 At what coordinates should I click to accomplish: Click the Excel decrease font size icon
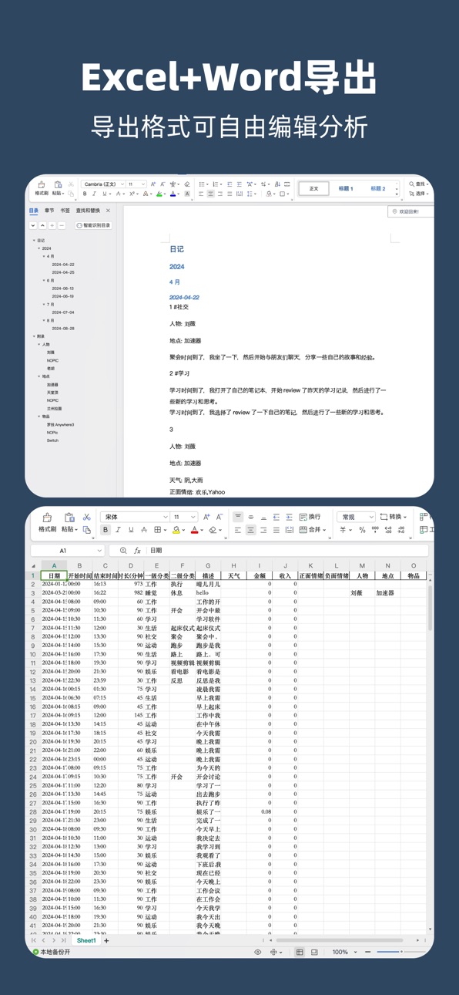pyautogui.click(x=219, y=517)
